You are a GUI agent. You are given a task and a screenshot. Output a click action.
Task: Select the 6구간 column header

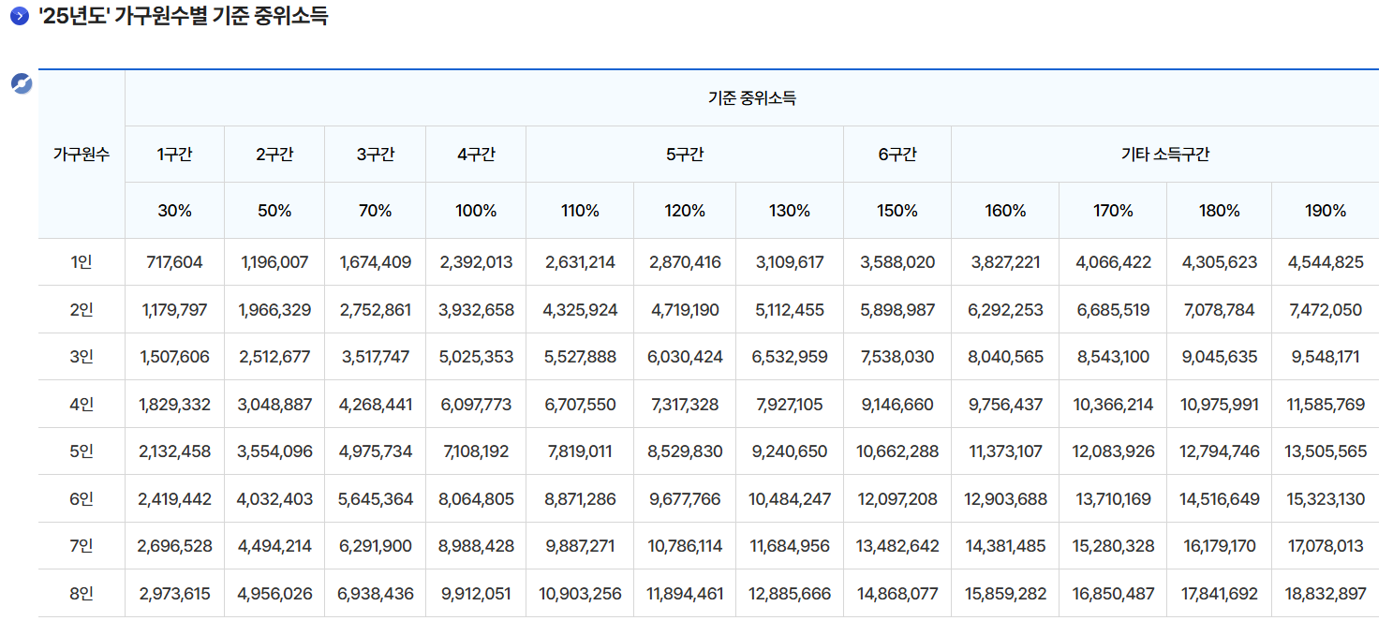(897, 154)
